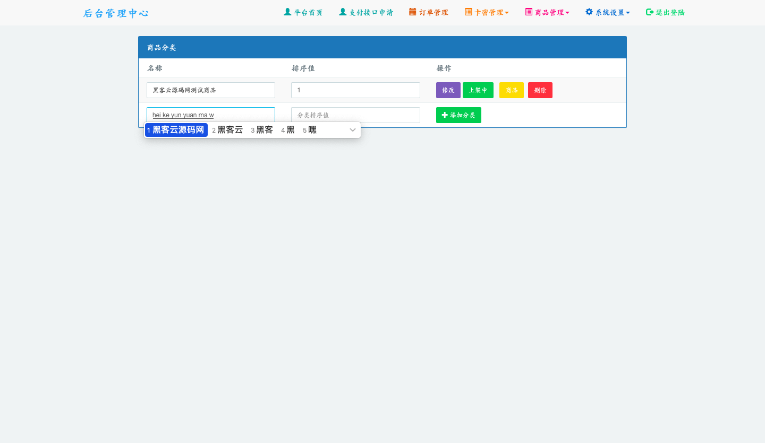Open 订单管理 from the navigation bar
Viewport: 765px width, 443px height.
coord(433,13)
